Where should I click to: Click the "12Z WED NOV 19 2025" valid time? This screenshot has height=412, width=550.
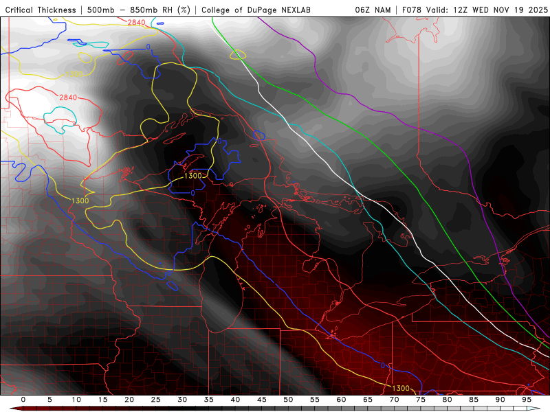click(500, 10)
